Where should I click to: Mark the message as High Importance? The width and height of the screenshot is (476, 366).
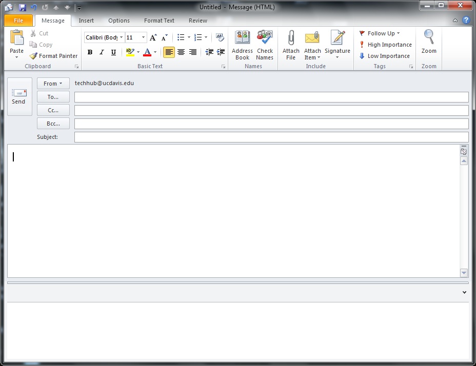[x=385, y=45]
